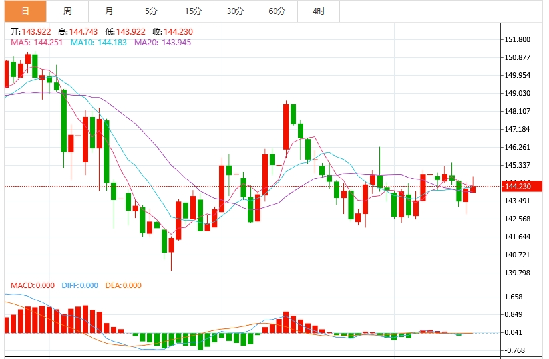Click the 141.644 price axis label

[x=518, y=237]
